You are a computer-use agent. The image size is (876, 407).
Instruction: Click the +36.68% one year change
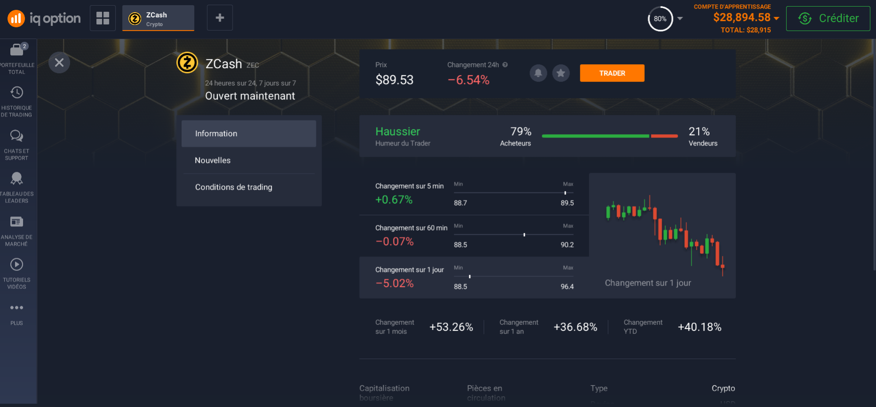click(576, 327)
